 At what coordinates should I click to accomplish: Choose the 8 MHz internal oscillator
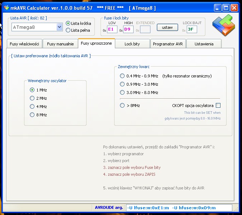click(x=38, y=115)
